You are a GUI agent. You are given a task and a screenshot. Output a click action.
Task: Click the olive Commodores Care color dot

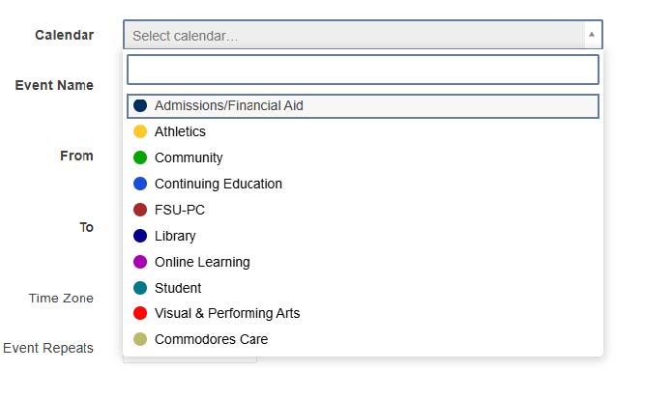click(x=140, y=340)
